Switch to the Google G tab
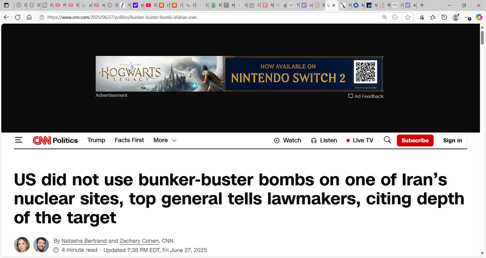 [x=242, y=5]
